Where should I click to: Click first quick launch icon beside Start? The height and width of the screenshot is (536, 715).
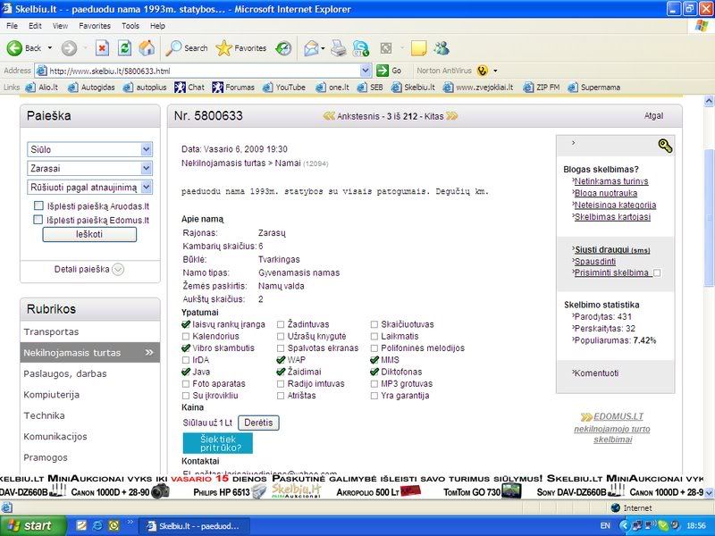(x=81, y=525)
